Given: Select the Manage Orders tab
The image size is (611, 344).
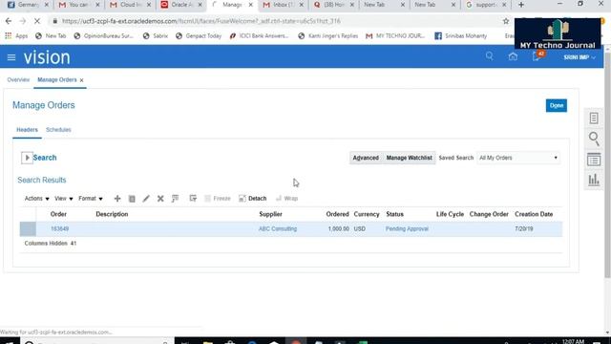Looking at the screenshot, I should [x=57, y=79].
